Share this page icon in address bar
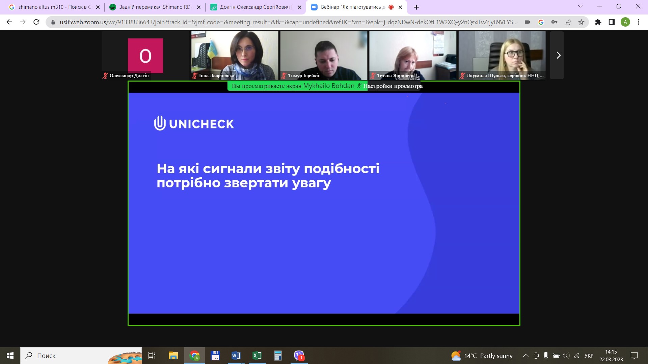The width and height of the screenshot is (648, 364). point(568,22)
